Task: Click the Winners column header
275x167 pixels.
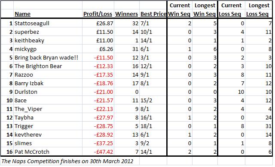Action: [126, 14]
